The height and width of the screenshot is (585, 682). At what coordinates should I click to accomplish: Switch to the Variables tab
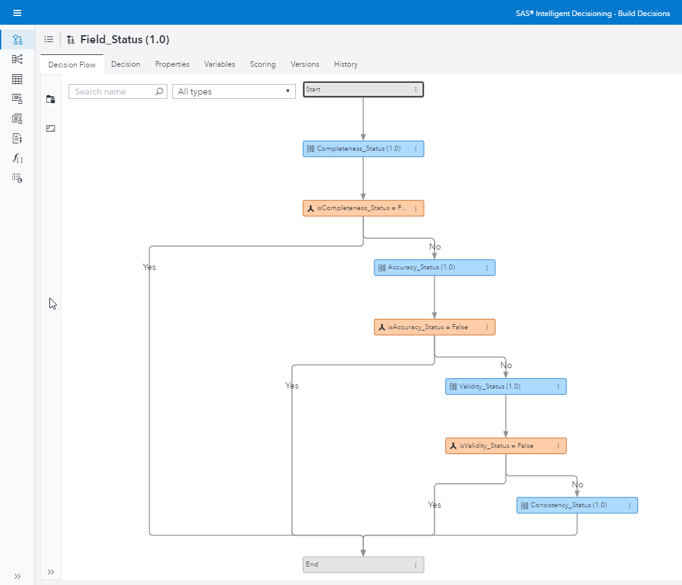coord(219,64)
